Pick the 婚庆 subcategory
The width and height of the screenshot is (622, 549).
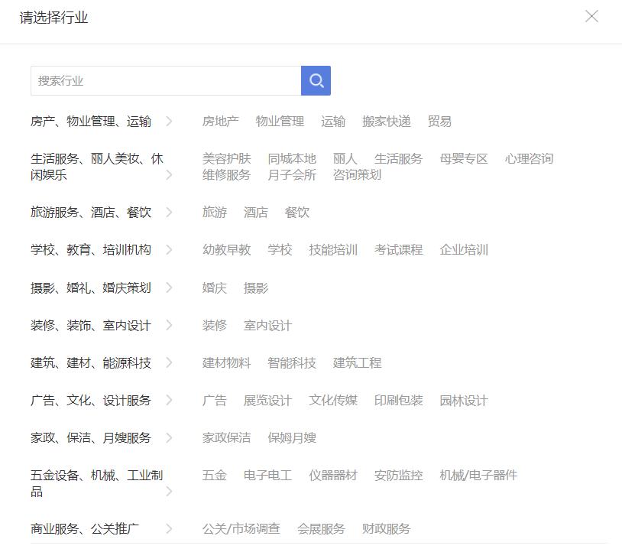click(214, 287)
